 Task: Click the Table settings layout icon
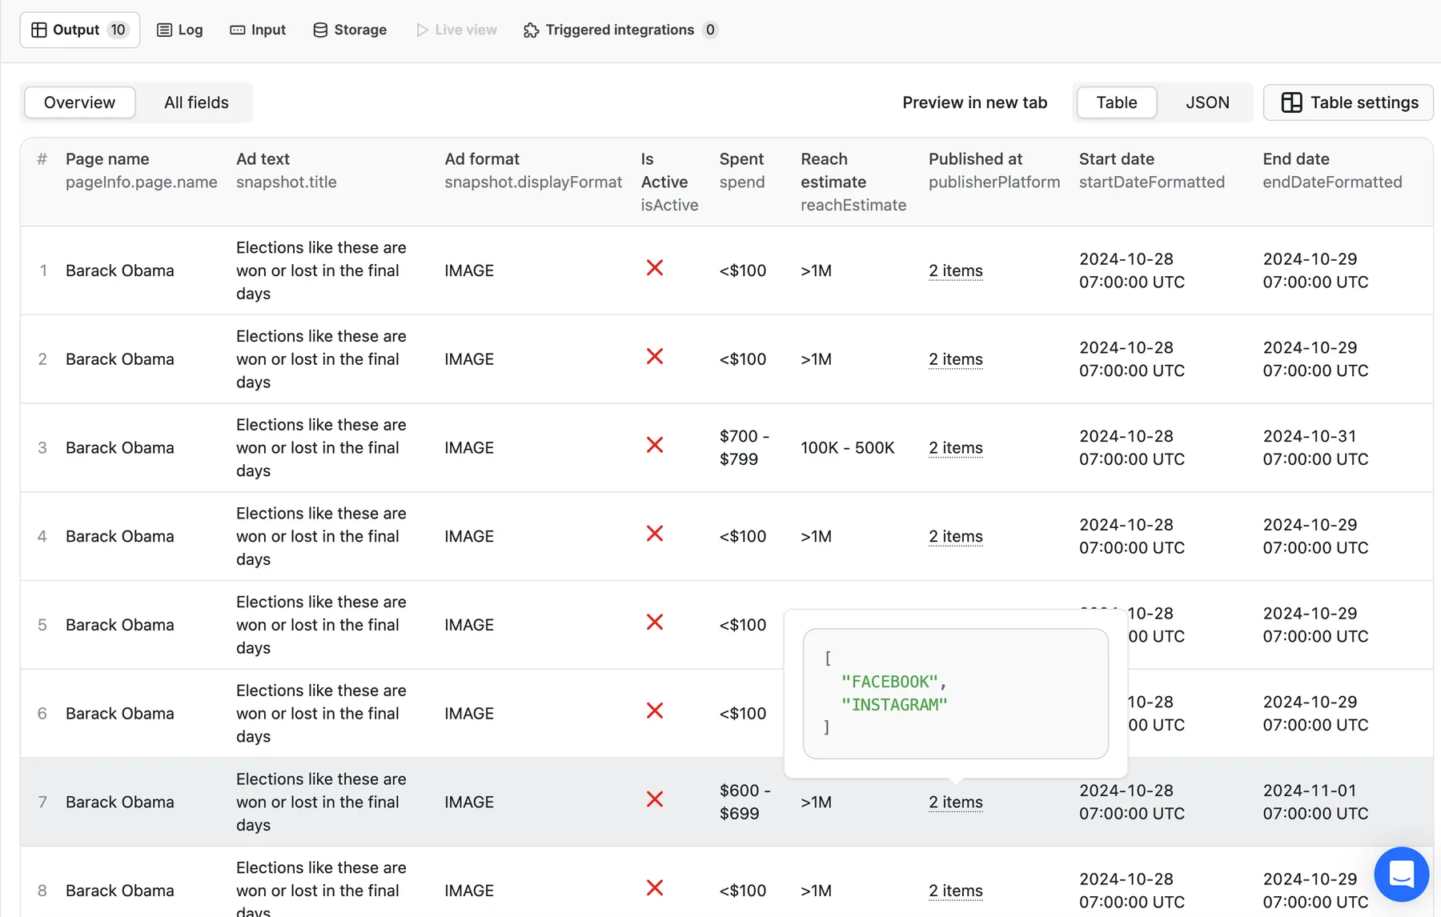(1291, 102)
